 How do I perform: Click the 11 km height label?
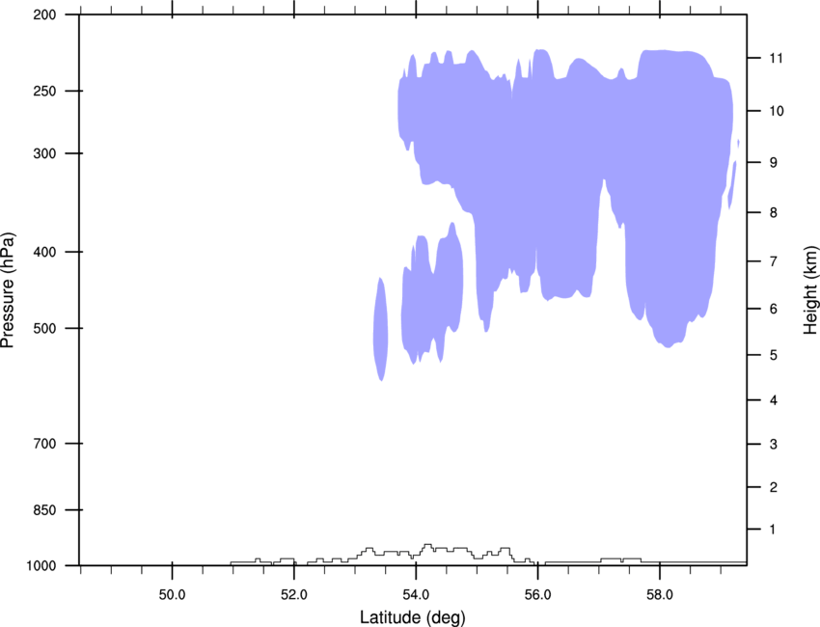tap(777, 58)
